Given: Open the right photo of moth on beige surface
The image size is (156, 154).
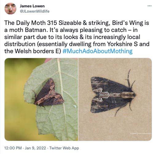Looking at the screenshot, I should click(115, 99).
